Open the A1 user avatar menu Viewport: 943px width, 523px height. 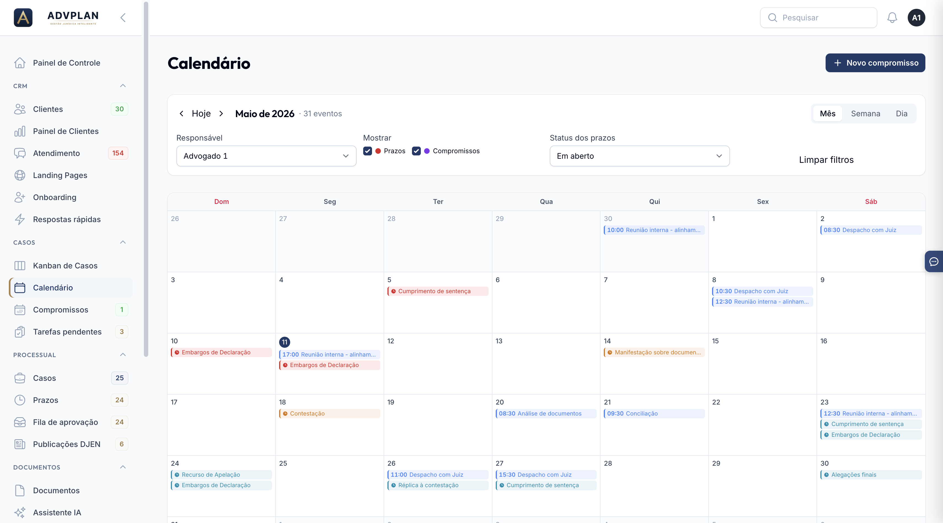(x=916, y=18)
